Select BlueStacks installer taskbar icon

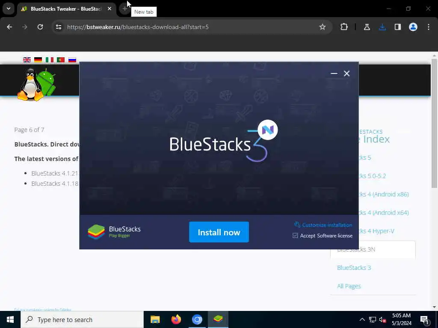coord(218,319)
